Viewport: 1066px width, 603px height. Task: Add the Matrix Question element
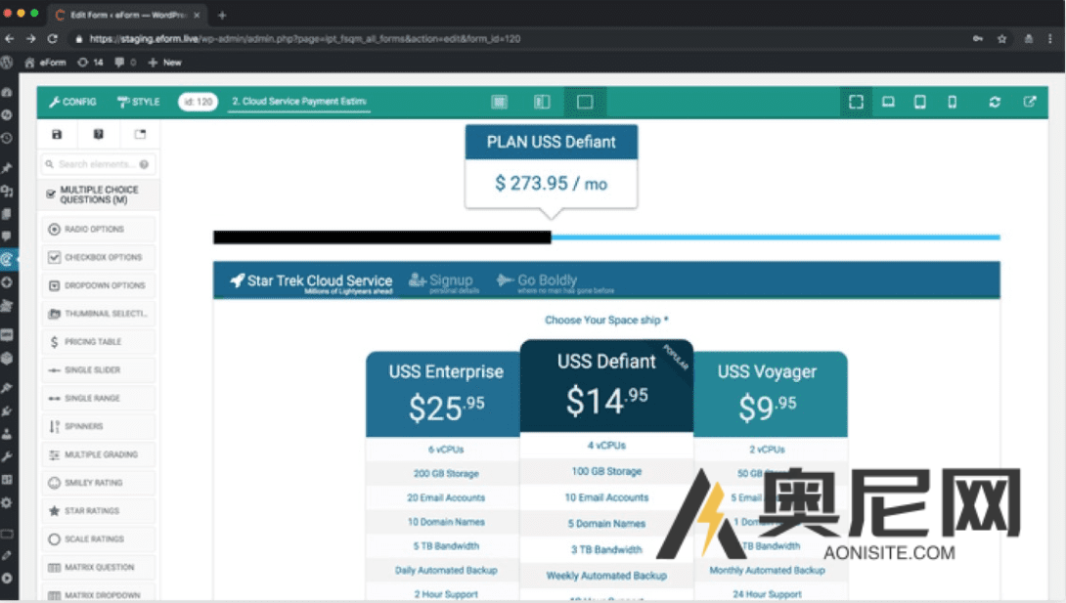coord(99,568)
